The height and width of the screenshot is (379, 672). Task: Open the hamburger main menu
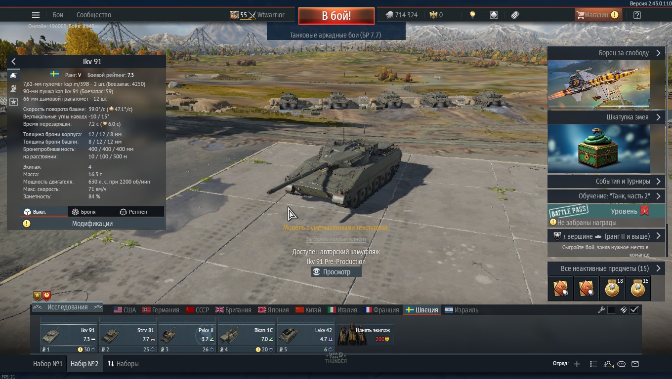point(36,15)
